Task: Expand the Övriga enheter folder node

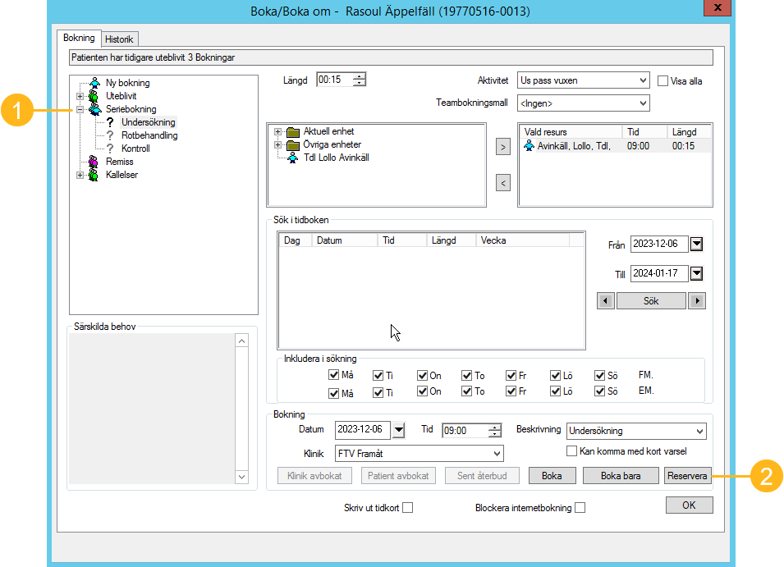Action: pyautogui.click(x=278, y=145)
